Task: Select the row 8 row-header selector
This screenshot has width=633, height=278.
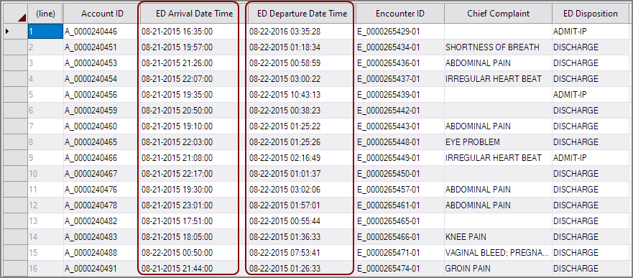Action: [16, 142]
